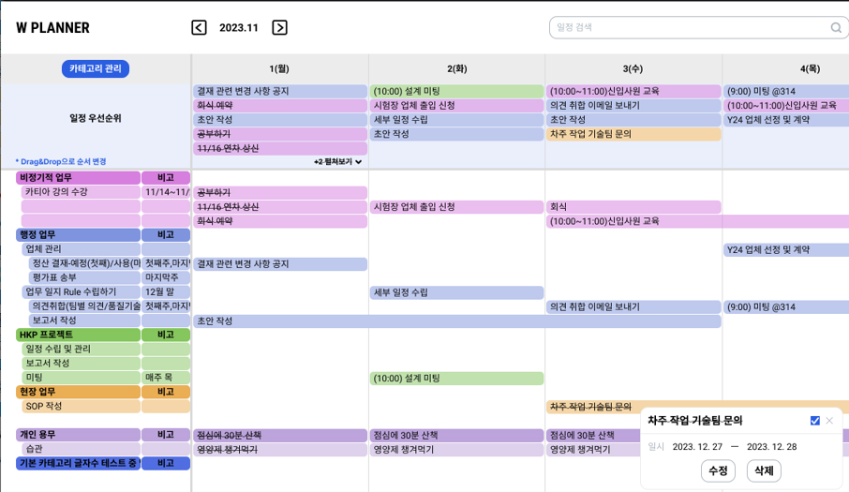Click the 습관 subcategory
Image resolution: width=849 pixels, height=492 pixels.
tap(81, 449)
